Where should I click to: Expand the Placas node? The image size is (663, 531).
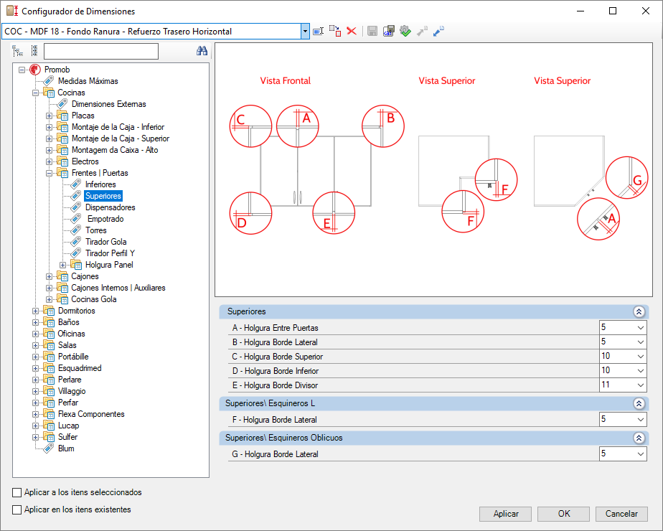point(49,116)
